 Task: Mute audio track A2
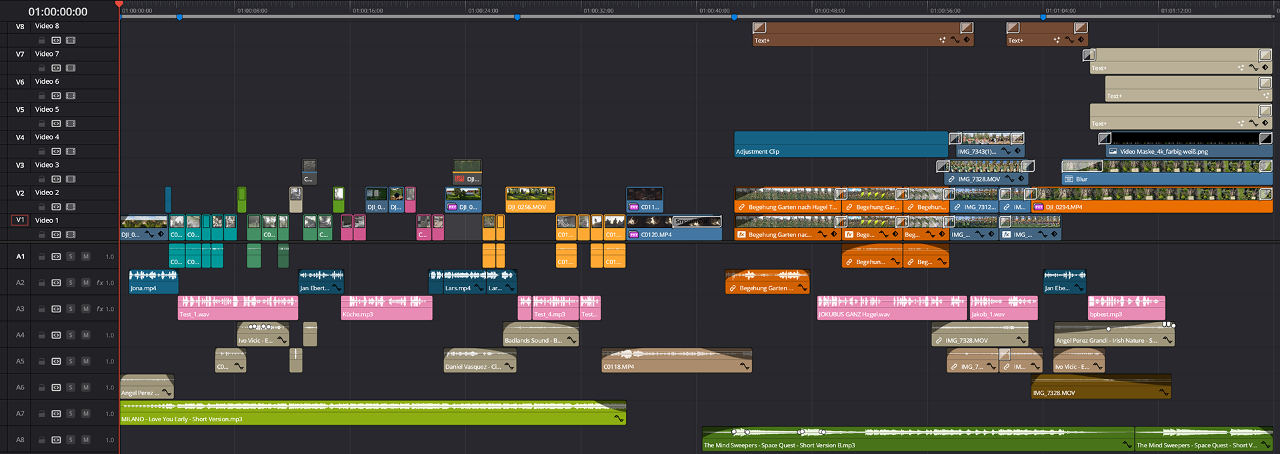click(x=85, y=282)
